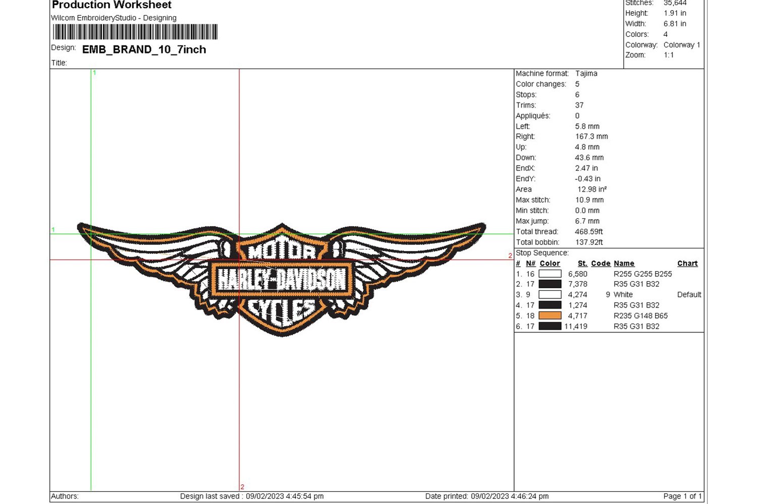The height and width of the screenshot is (504, 757).
Task: Click the barcode under the Wilcom subtitle
Action: [135, 32]
